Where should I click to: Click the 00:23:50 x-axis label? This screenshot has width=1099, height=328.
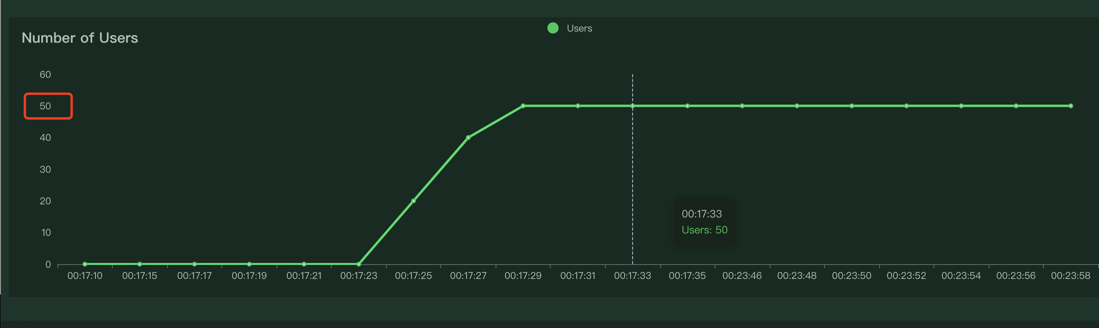pos(851,276)
